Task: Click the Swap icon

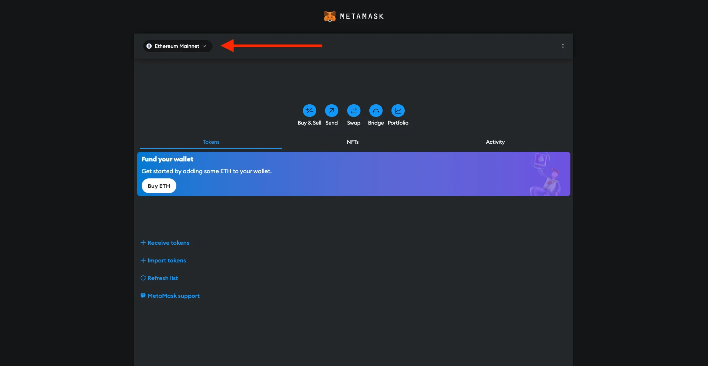Action: (354, 111)
